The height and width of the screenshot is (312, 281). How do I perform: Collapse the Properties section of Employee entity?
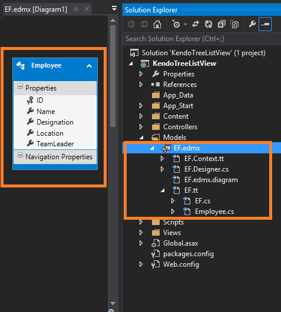pos(20,86)
